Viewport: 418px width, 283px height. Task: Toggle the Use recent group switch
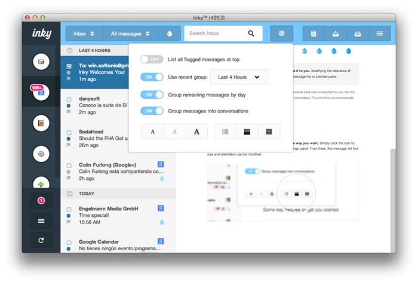pyautogui.click(x=152, y=77)
